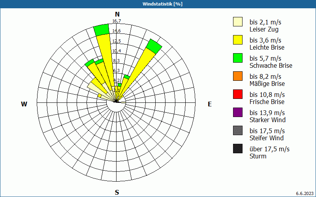Click the orange 'bis 8,2 m/s' swatch

point(238,76)
